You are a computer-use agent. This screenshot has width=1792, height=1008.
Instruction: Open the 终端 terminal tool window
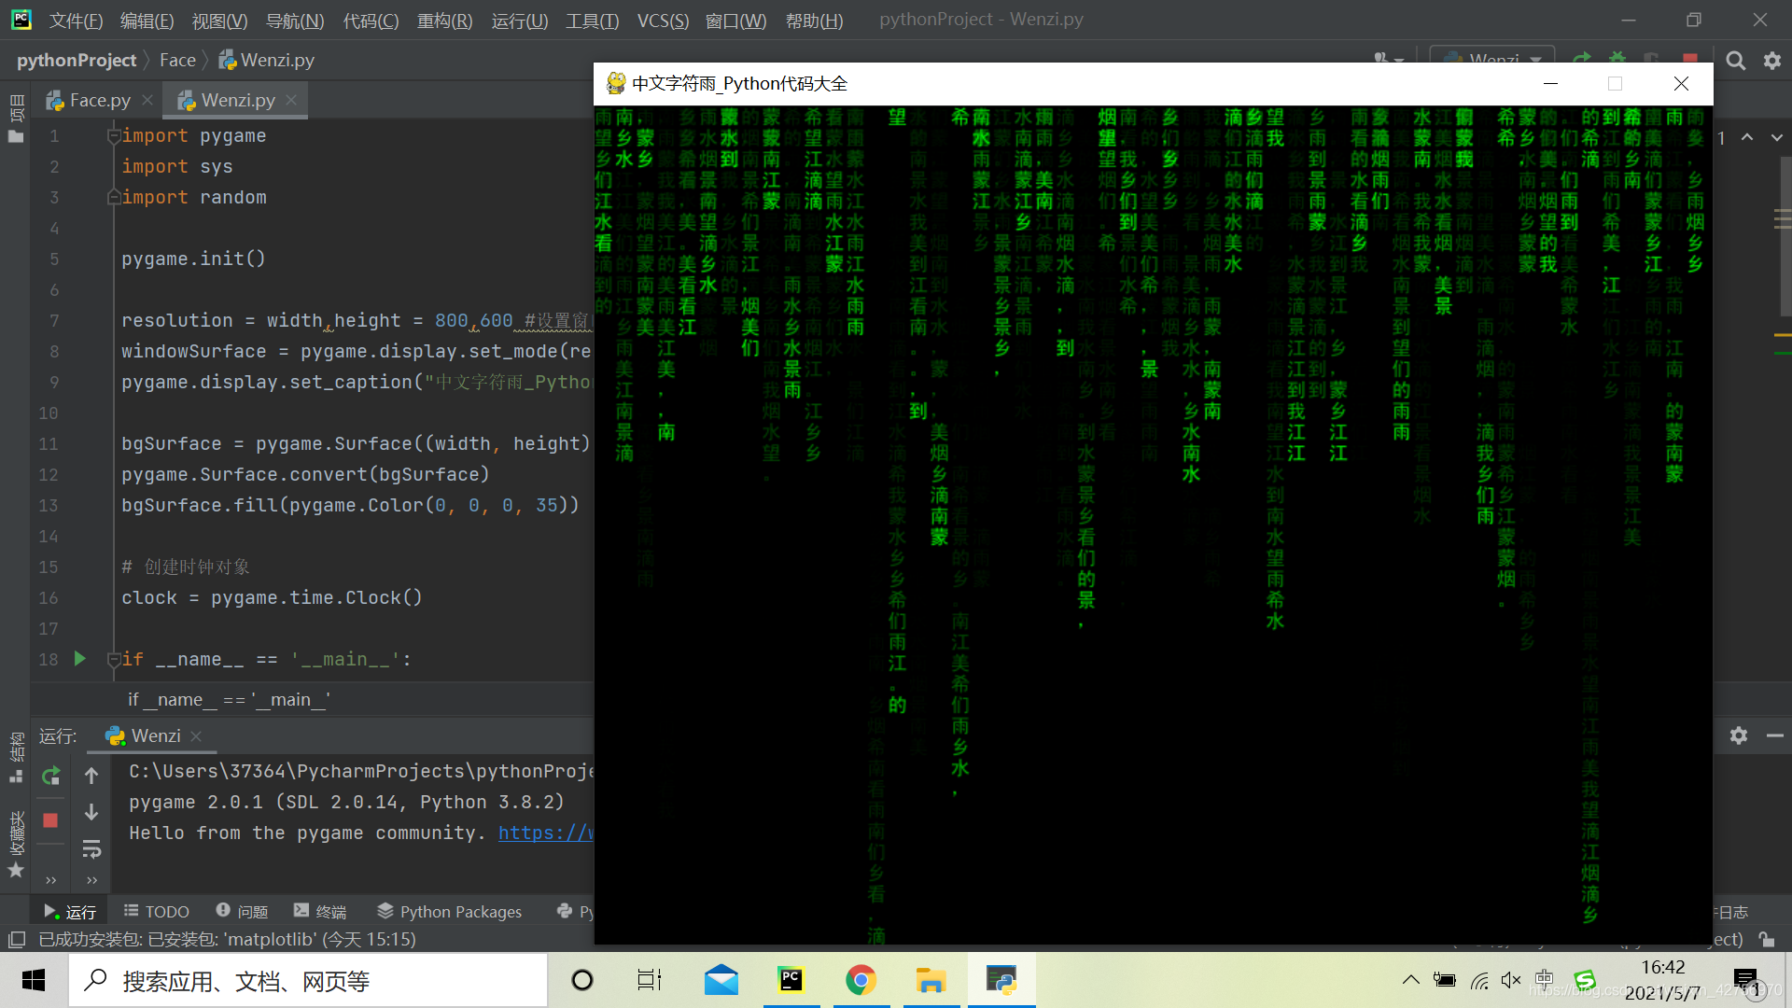320,911
